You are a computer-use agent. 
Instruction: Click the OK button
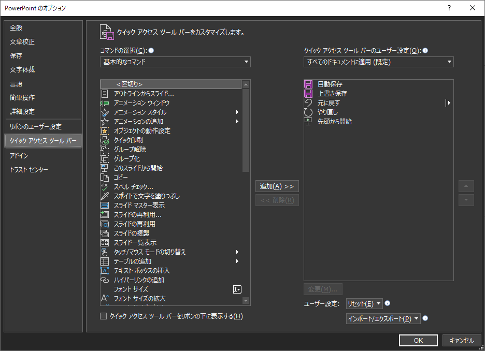pyautogui.click(x=418, y=340)
